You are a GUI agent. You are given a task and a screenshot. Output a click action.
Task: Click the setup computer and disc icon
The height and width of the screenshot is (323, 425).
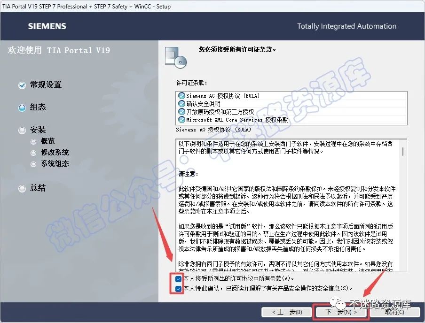coord(176,57)
